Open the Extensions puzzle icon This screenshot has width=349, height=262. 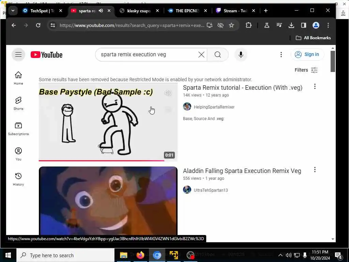(248, 25)
